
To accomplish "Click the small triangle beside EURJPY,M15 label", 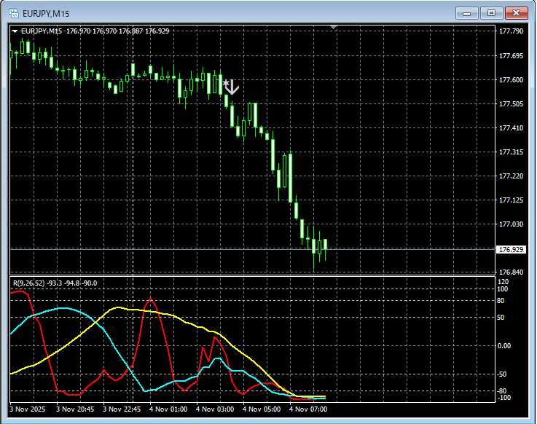I will (x=15, y=31).
